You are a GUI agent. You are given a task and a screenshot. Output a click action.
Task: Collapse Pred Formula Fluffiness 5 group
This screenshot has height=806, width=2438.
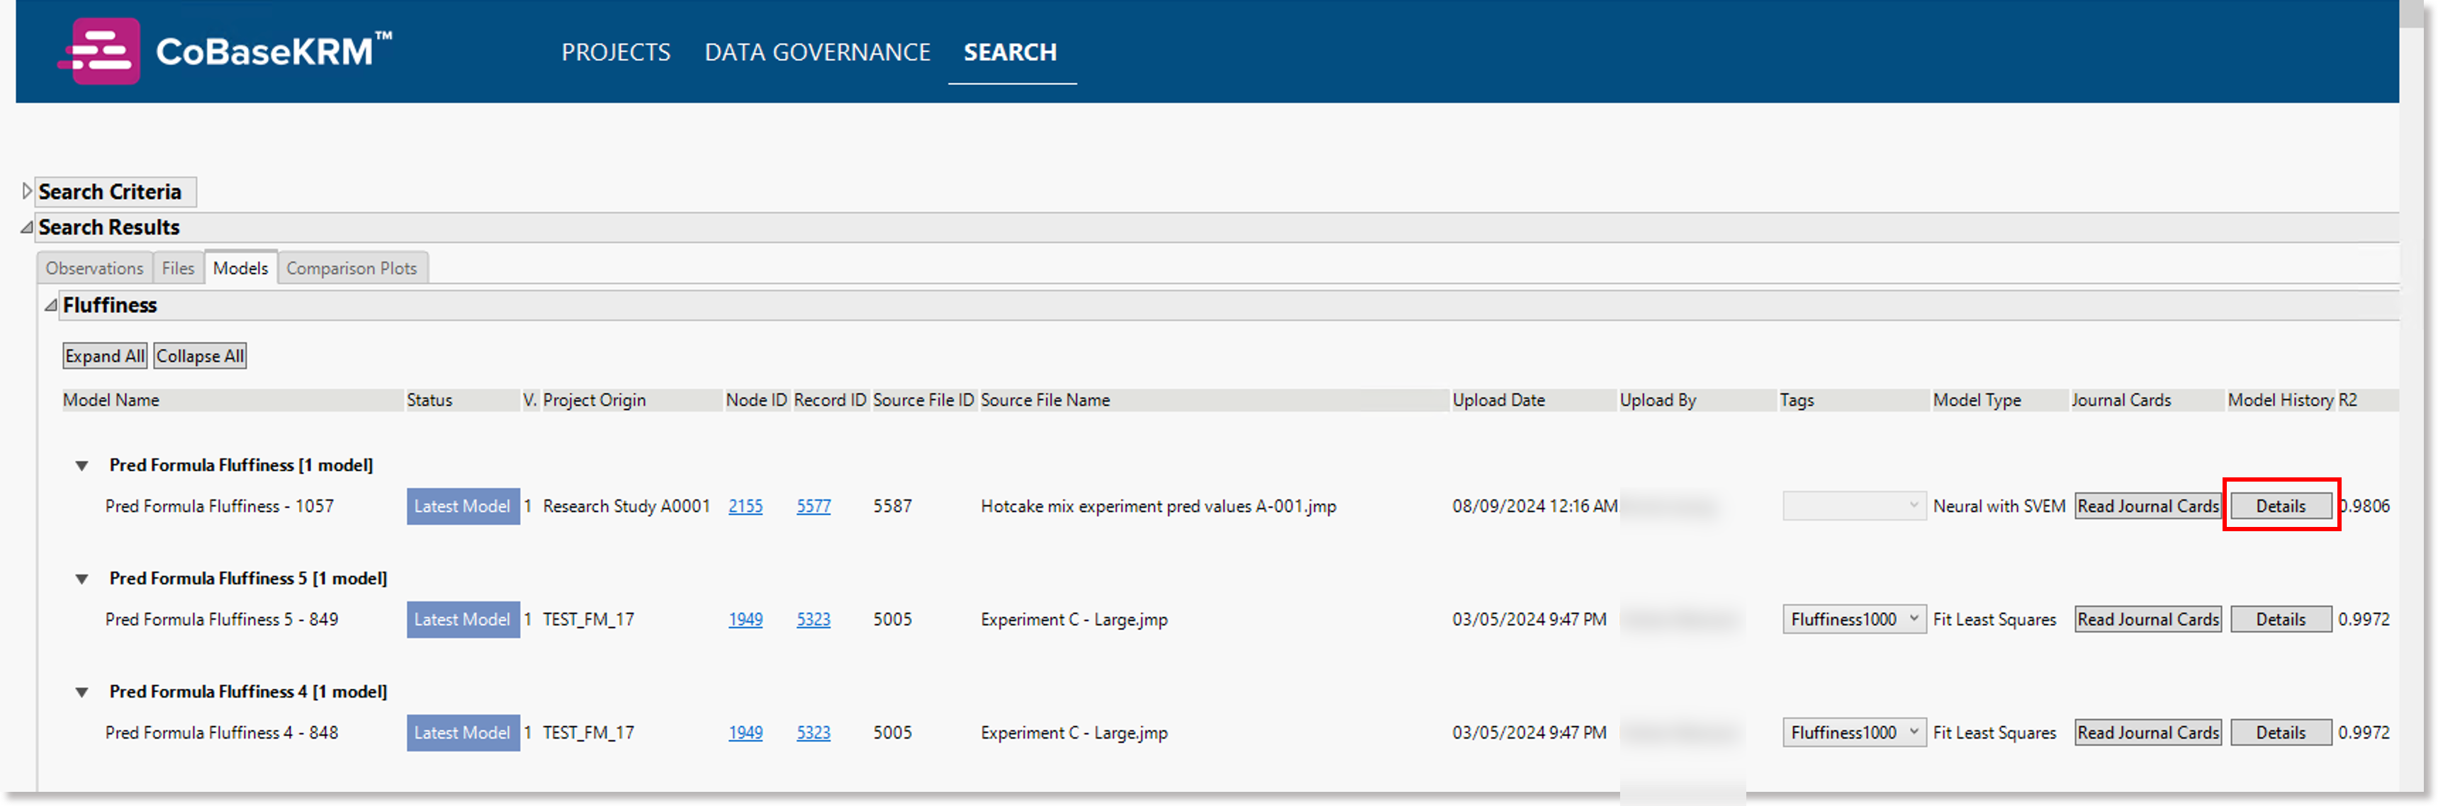(x=82, y=579)
